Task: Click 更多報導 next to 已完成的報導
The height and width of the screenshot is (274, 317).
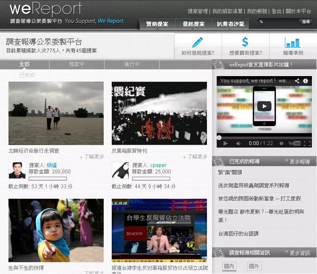Action: point(298,162)
